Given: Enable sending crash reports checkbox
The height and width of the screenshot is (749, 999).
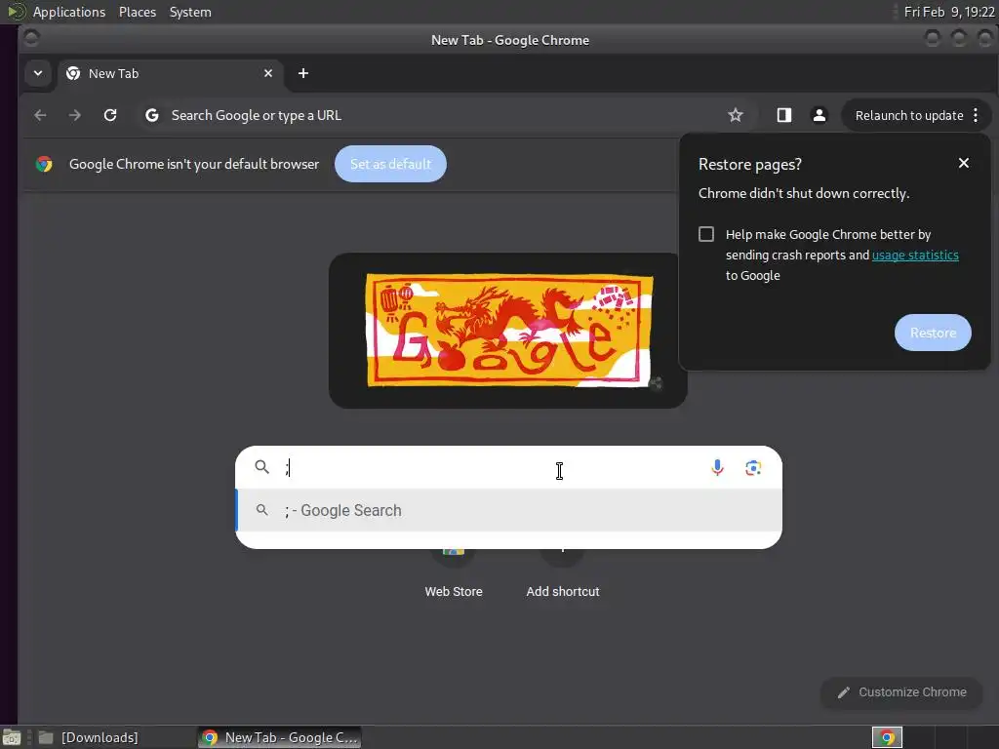Looking at the screenshot, I should [706, 234].
